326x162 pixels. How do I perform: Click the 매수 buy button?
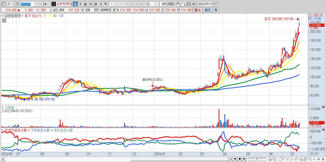(198, 10)
